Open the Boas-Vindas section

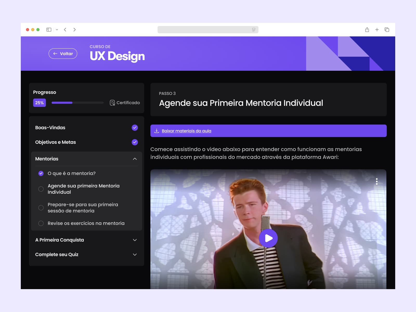click(x=50, y=128)
